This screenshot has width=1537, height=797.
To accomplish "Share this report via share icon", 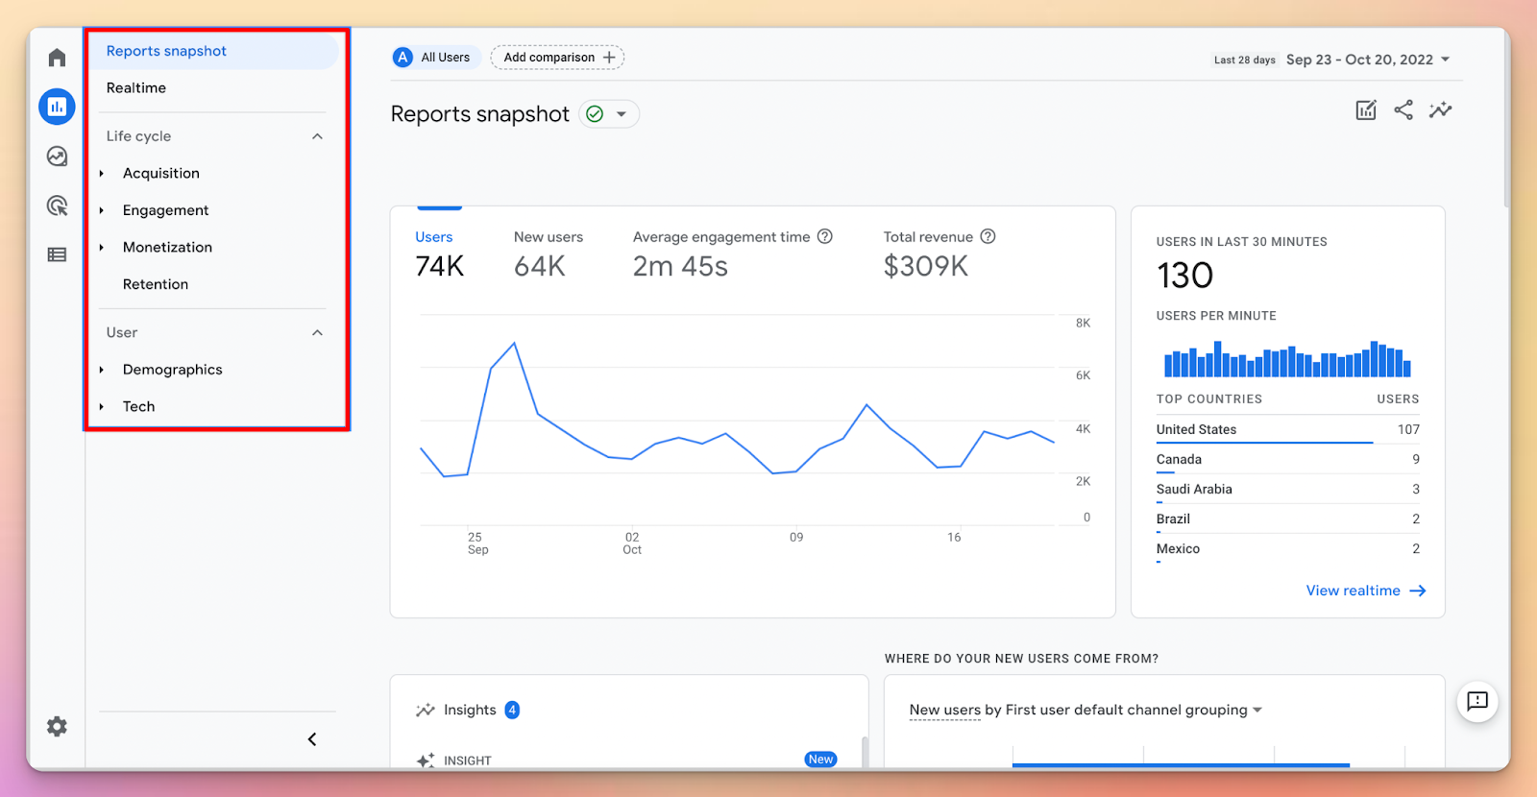I will coord(1403,110).
